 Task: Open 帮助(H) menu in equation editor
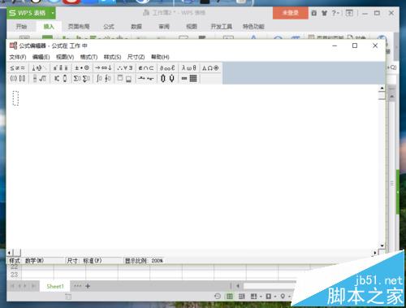tap(160, 57)
